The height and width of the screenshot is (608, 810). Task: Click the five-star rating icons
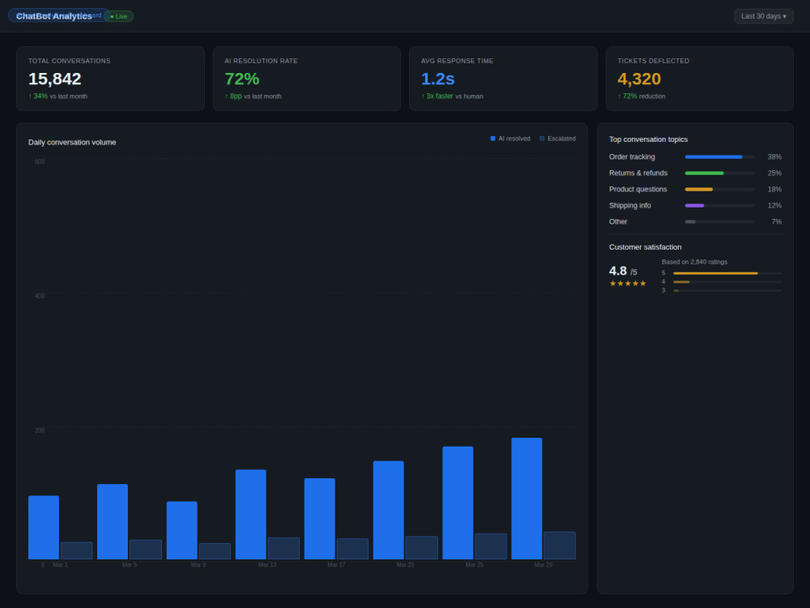tap(628, 283)
